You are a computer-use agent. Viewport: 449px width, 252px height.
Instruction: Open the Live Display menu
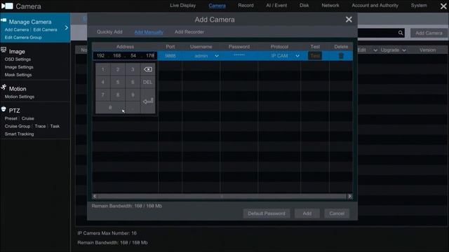(182, 6)
